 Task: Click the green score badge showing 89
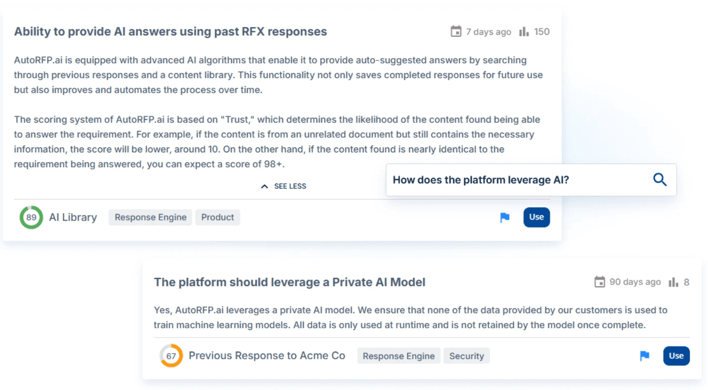click(x=31, y=217)
